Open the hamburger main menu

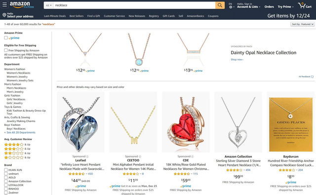(4, 4)
